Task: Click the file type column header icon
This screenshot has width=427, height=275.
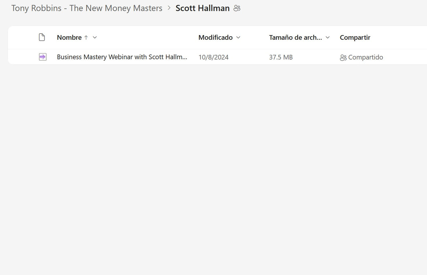Action: [x=42, y=37]
